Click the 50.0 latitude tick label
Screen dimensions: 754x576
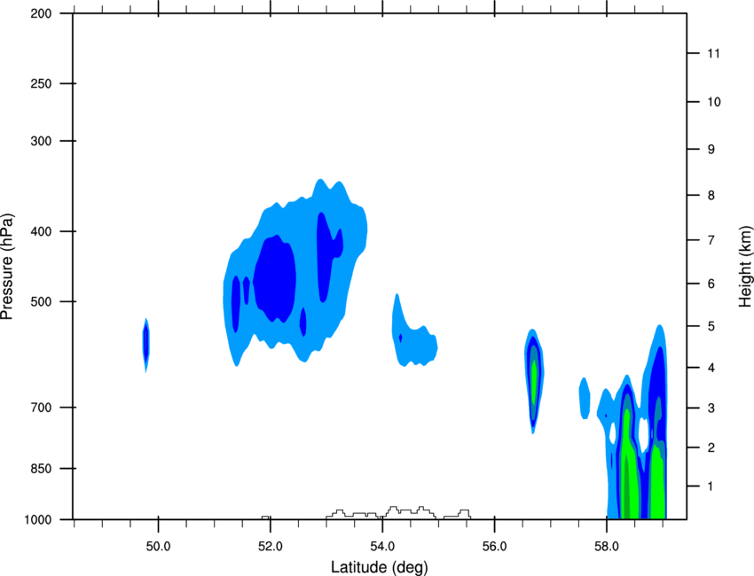pyautogui.click(x=158, y=547)
